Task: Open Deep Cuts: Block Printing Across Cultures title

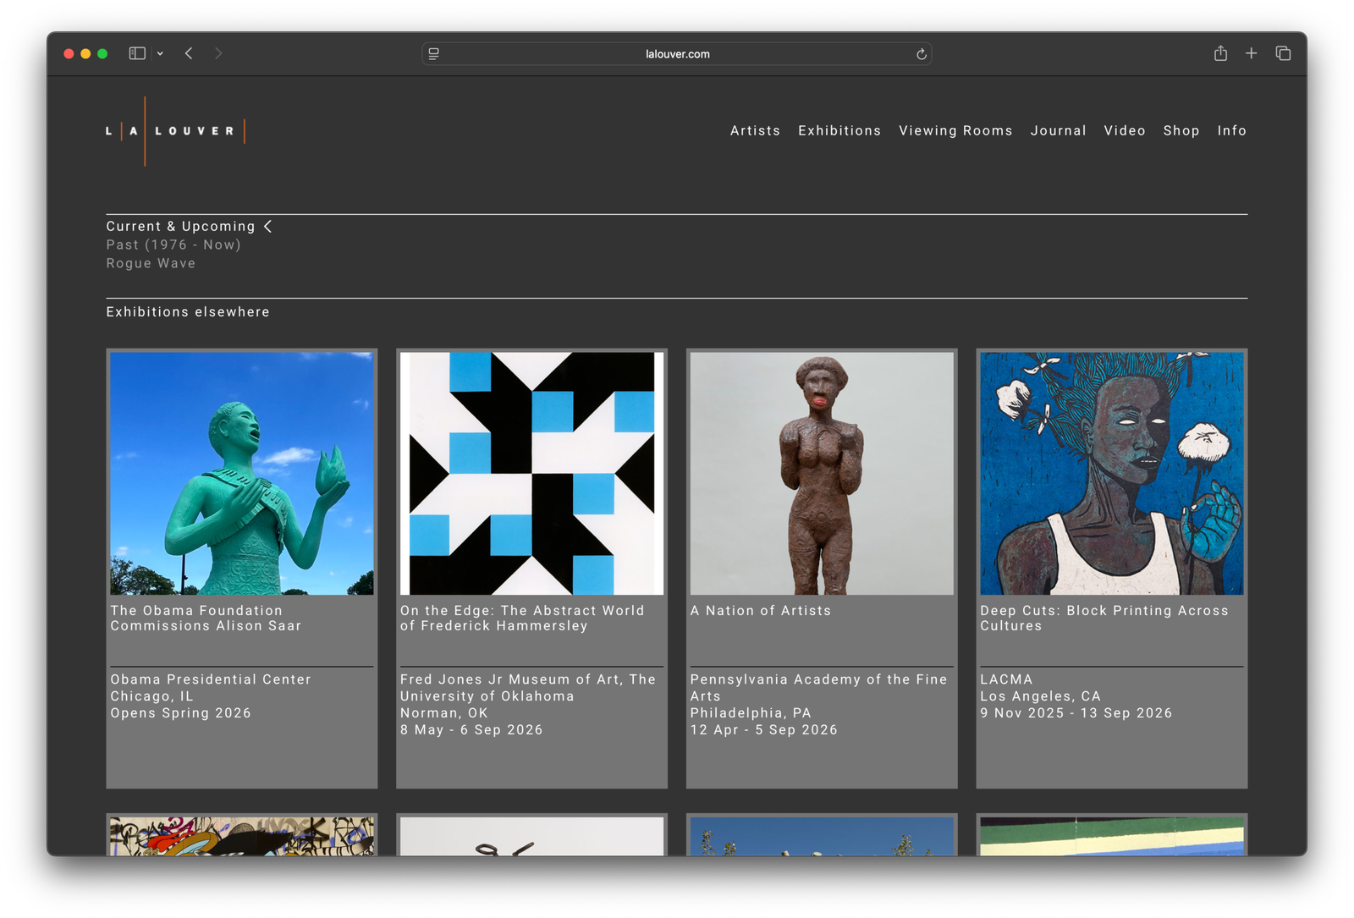Action: 1104,618
